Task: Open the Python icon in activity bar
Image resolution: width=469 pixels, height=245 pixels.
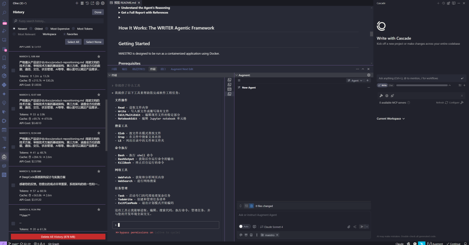Action: pyautogui.click(x=4, y=85)
